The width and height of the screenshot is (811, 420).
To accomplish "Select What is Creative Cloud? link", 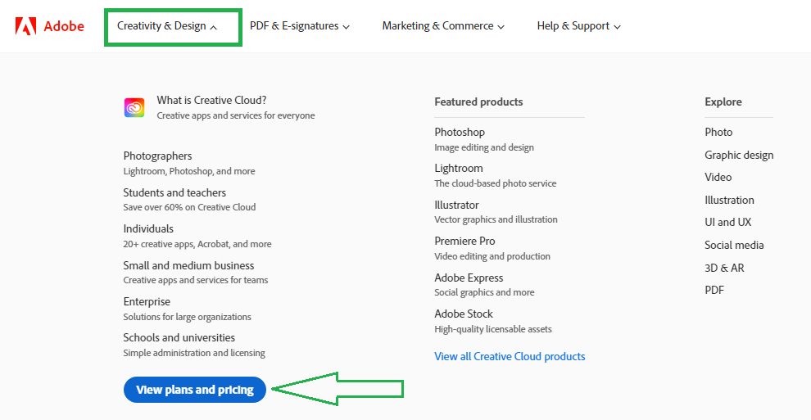I will 211,100.
